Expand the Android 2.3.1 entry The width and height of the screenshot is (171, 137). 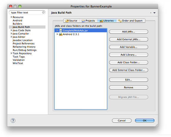pyautogui.click(x=57, y=34)
